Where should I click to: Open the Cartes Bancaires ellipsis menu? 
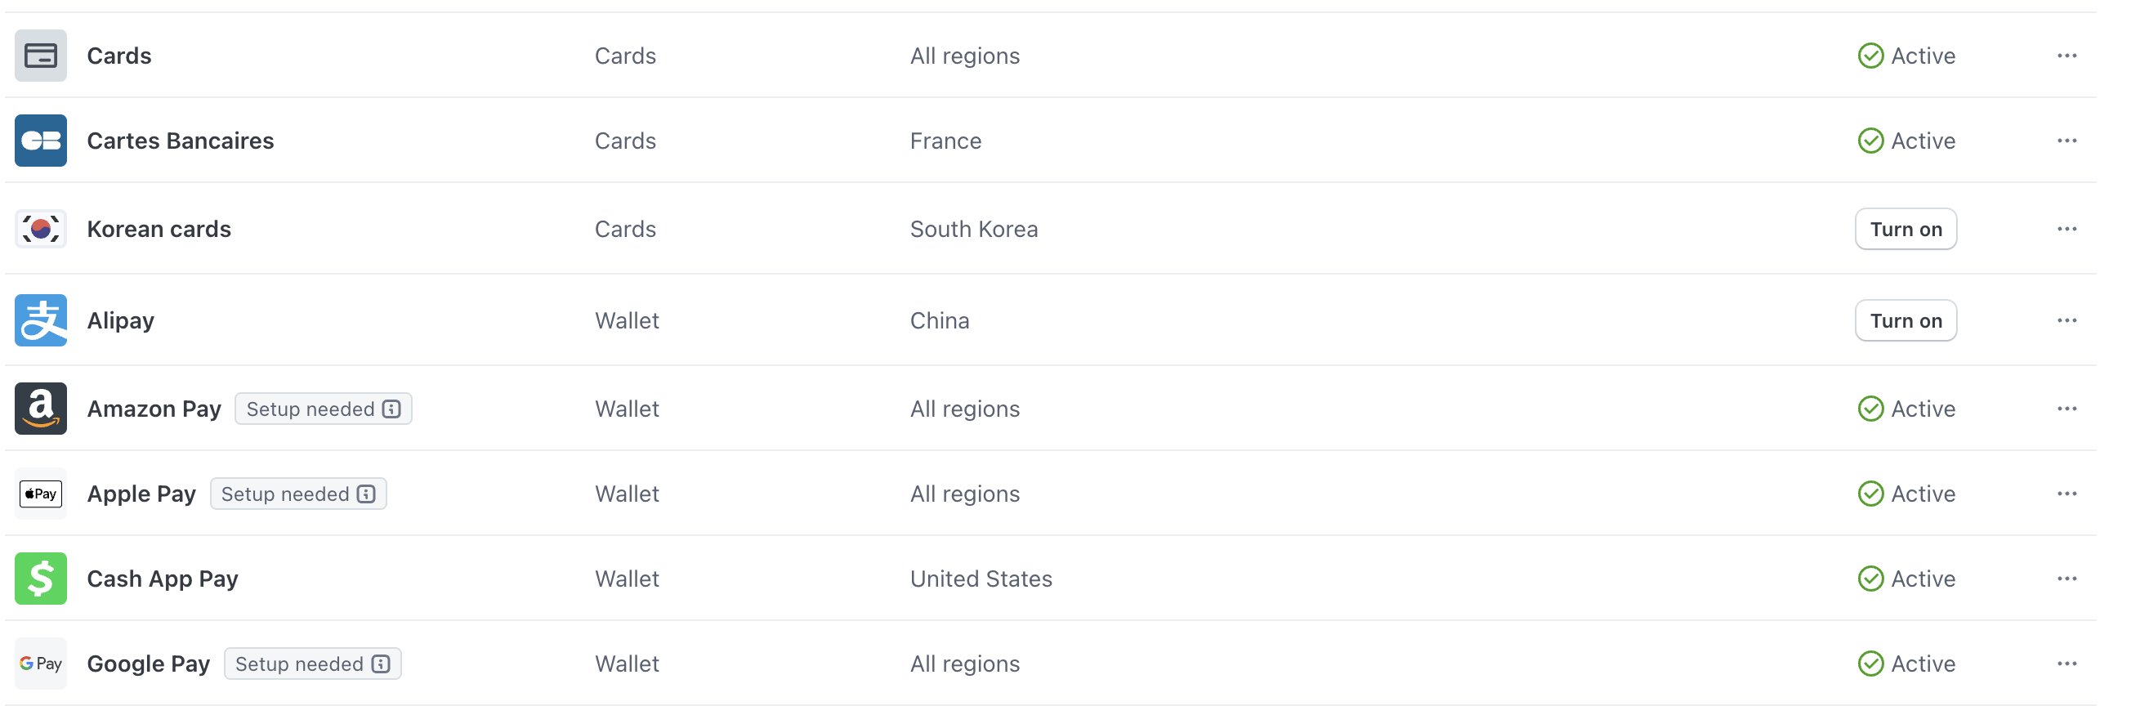tap(2066, 141)
